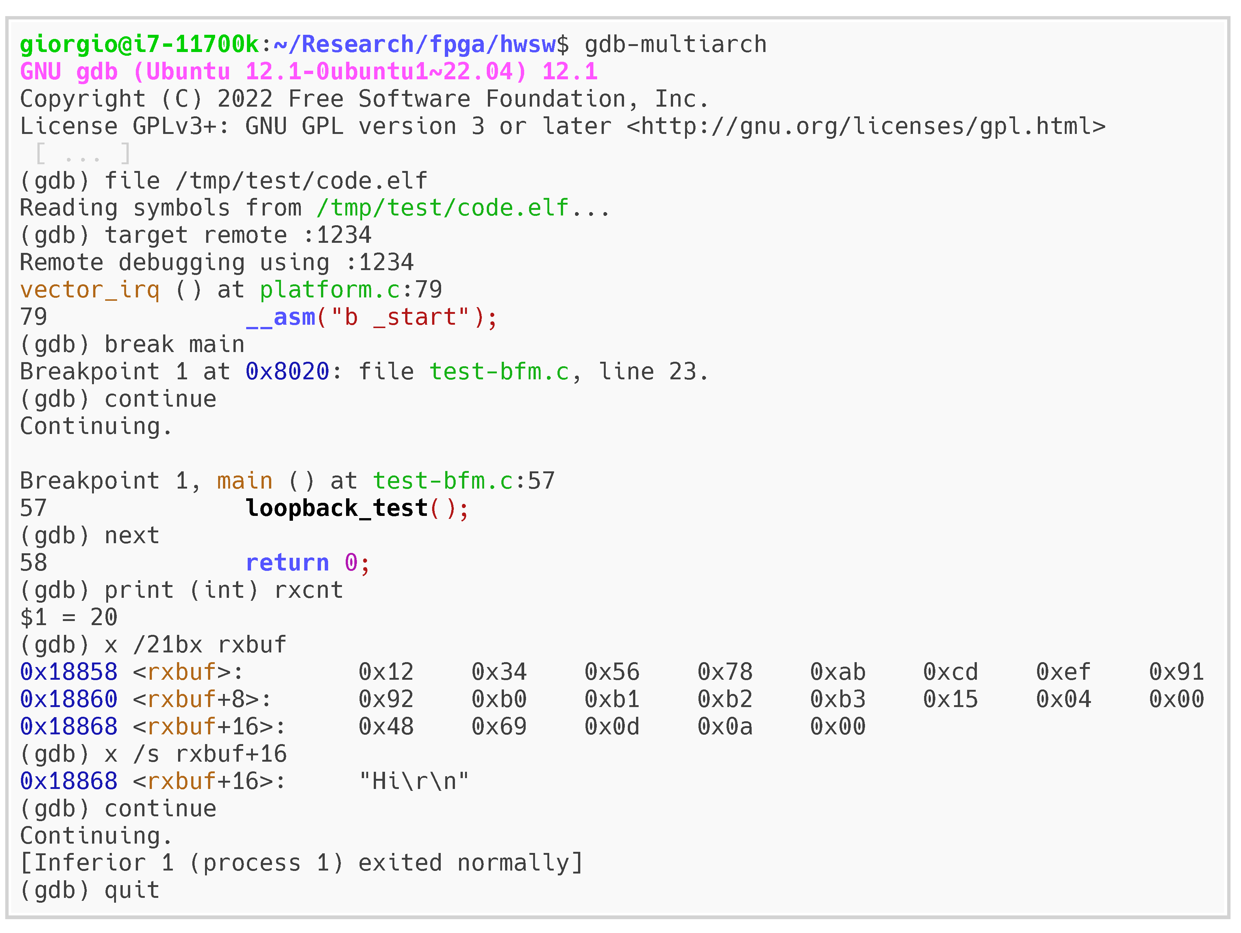The width and height of the screenshot is (1241, 933).
Task: Click the vector_irq function name
Action: (90, 290)
